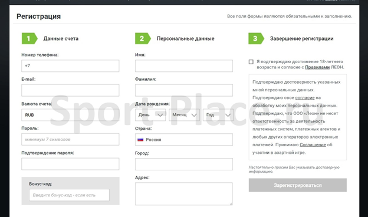Click the password confirmation field

point(70,164)
